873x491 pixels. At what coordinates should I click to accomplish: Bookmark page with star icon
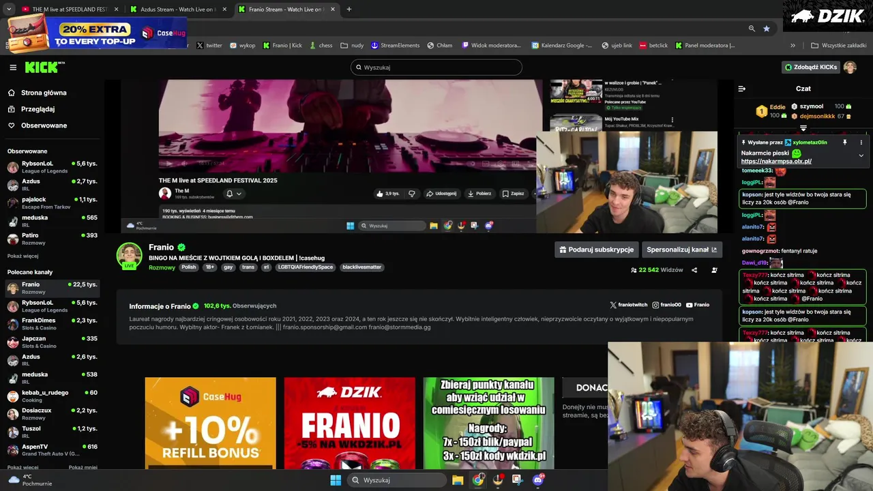click(x=767, y=29)
